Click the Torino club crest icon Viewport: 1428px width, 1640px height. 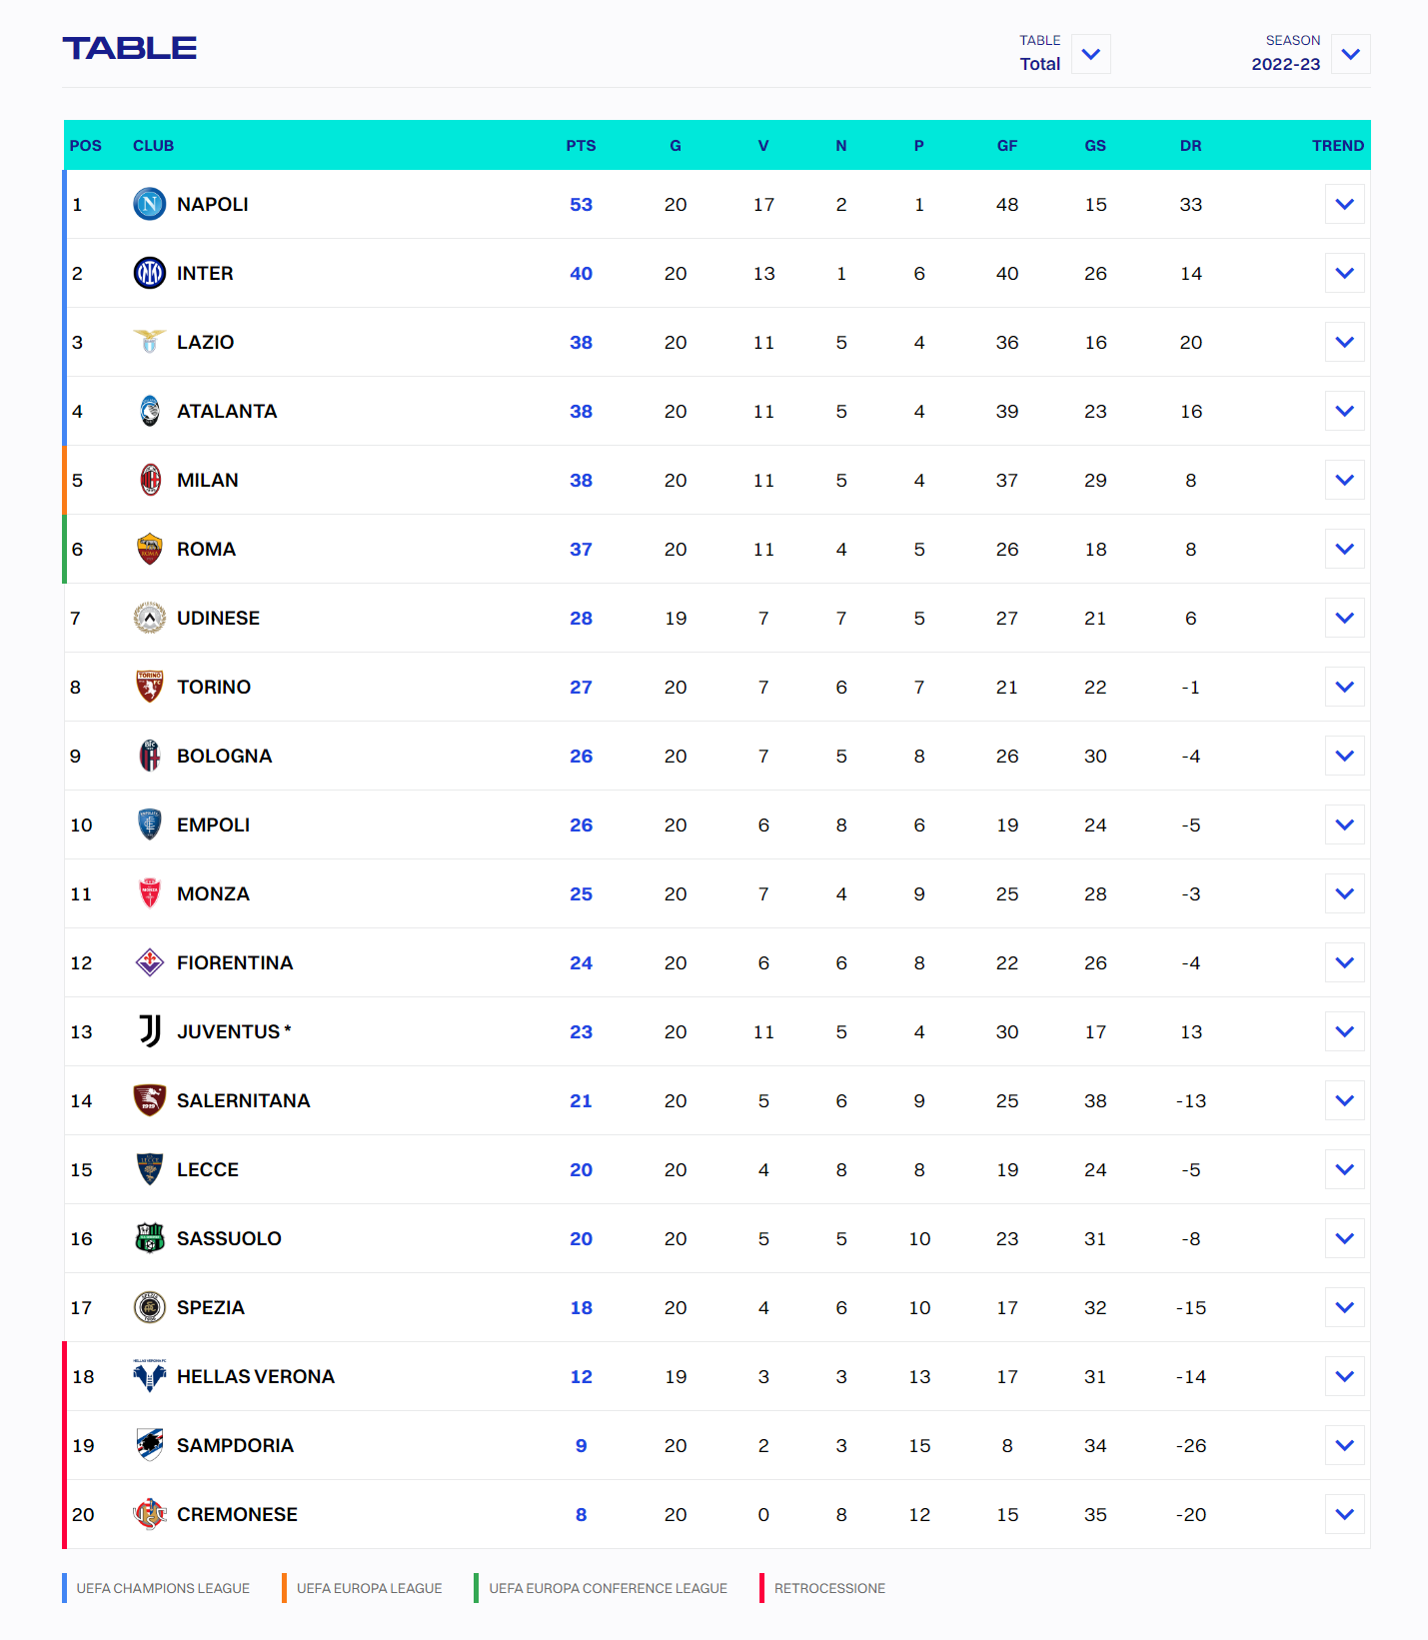point(150,687)
